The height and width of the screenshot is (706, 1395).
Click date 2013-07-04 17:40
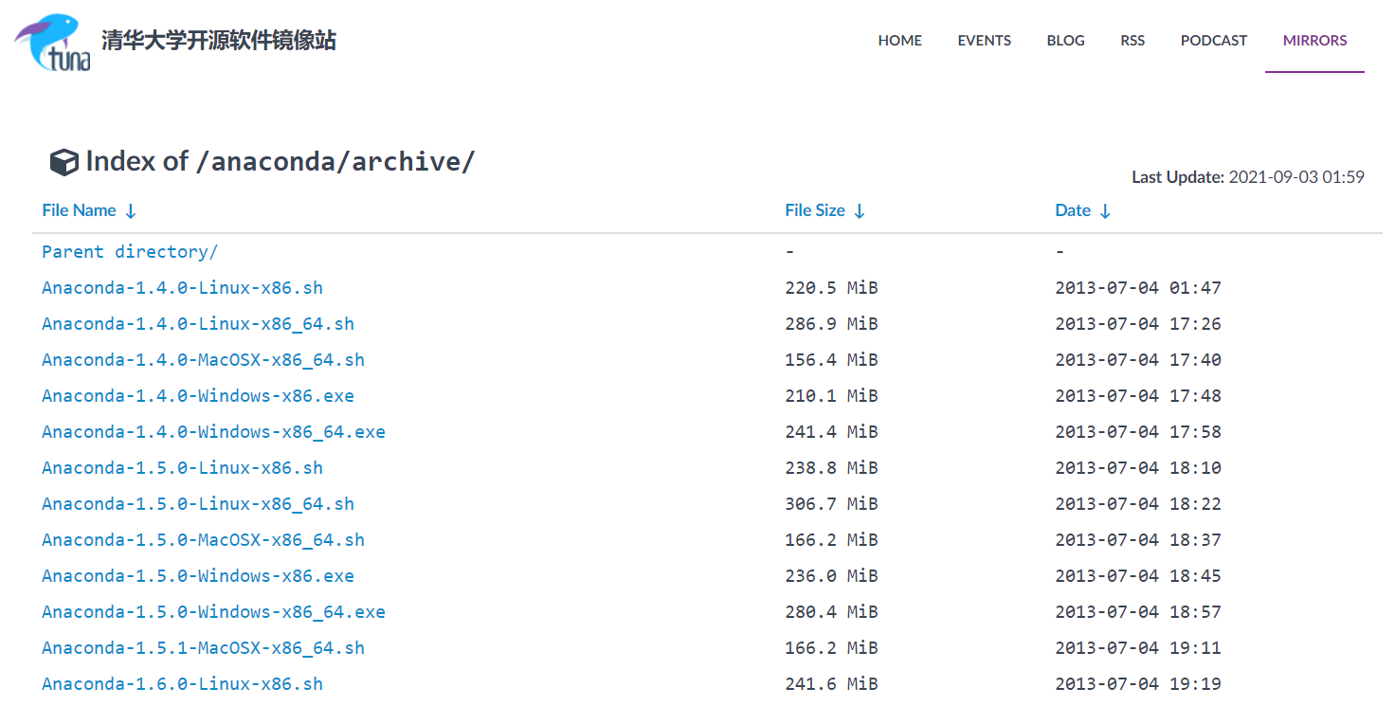tap(1138, 359)
